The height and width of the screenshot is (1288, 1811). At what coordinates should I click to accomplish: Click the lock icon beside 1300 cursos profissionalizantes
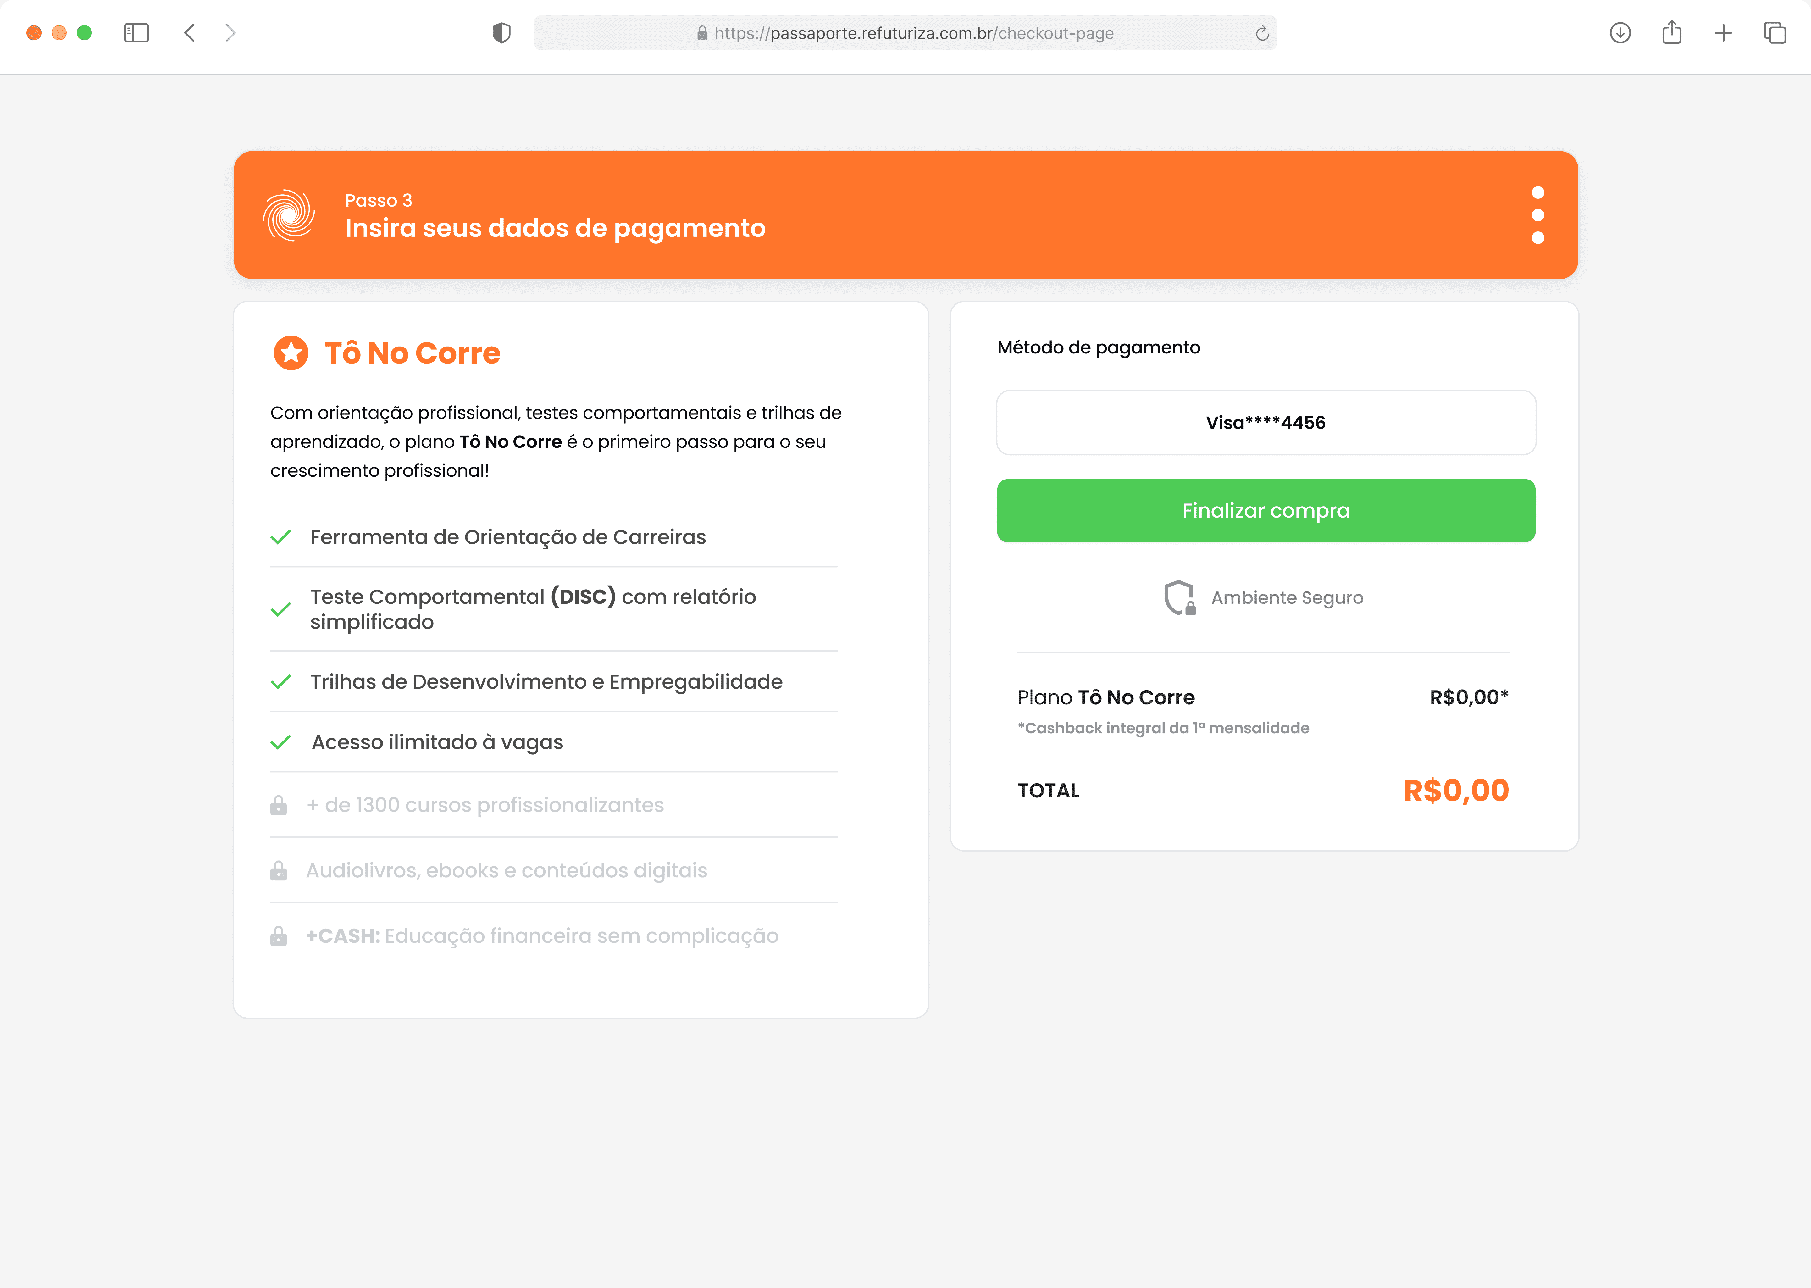click(x=278, y=805)
